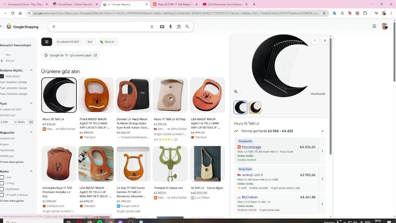Check the LR Health & Beauty brand filter

[x=2, y=195]
